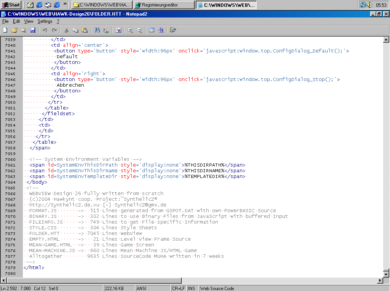Click the closing </html> tag line
Screen dimensions: 390x292
tap(34, 268)
